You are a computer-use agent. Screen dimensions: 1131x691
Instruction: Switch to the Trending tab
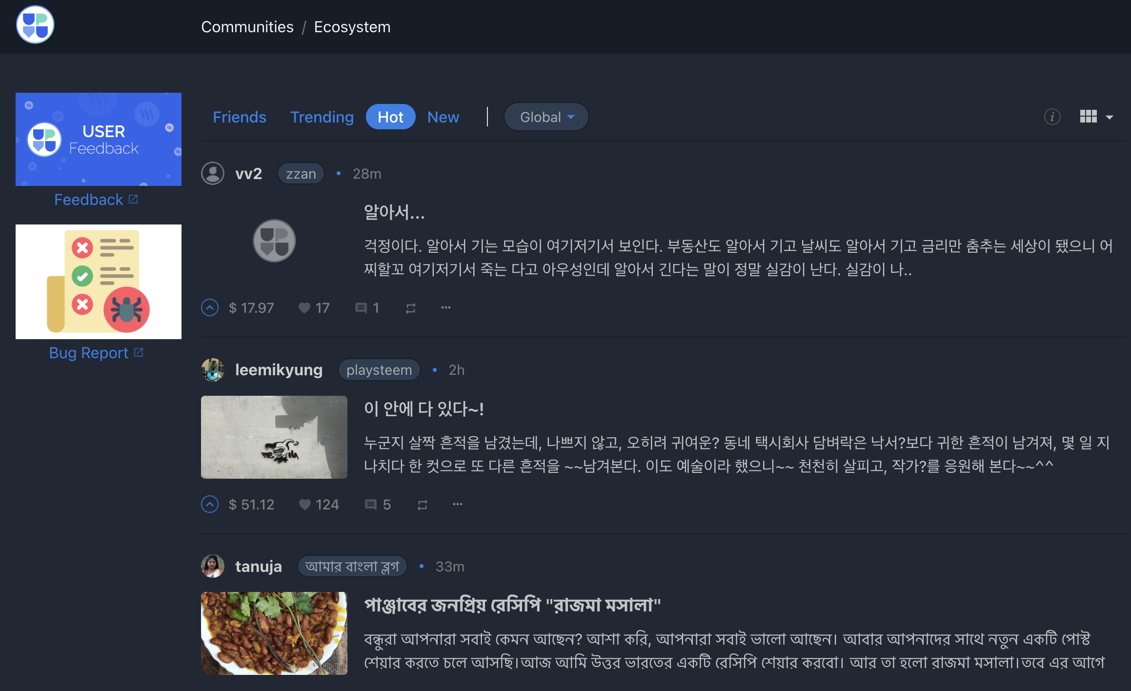tap(322, 117)
